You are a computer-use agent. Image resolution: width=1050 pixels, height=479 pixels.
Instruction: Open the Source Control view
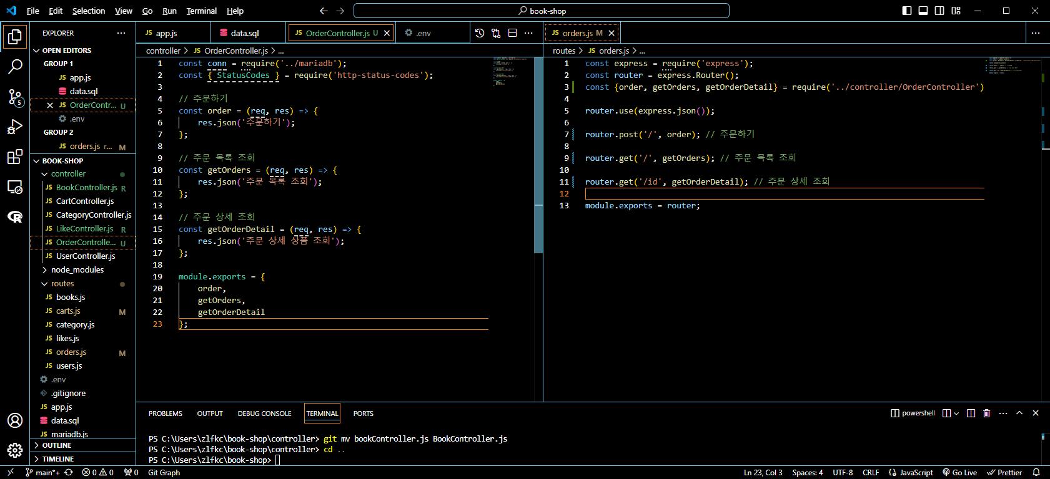tap(15, 97)
